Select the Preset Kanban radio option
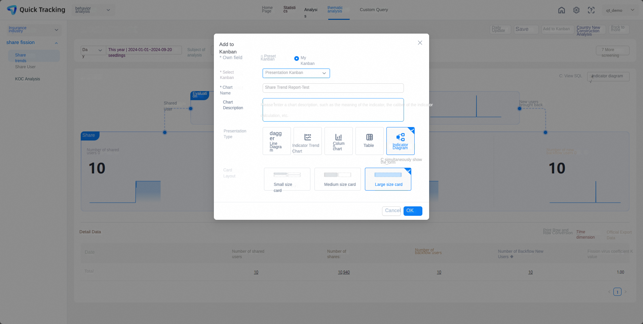 [268, 57]
